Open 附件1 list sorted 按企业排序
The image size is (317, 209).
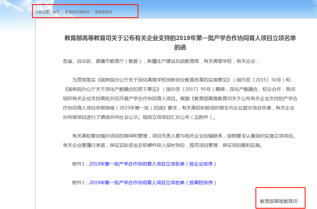[153, 164]
